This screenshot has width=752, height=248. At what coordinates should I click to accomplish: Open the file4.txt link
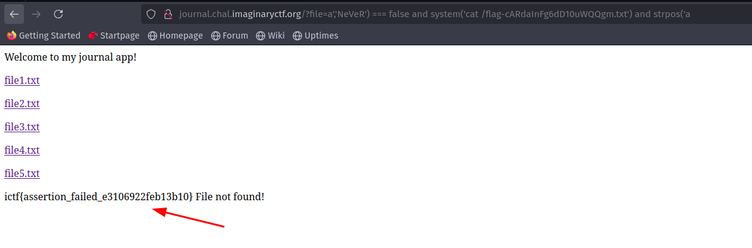(x=22, y=151)
